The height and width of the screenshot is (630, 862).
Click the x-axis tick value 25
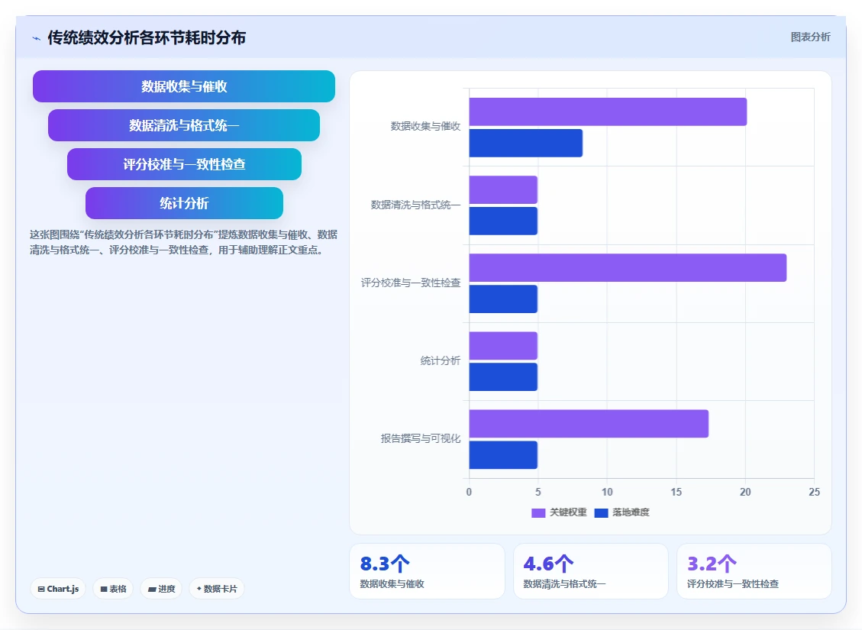814,492
